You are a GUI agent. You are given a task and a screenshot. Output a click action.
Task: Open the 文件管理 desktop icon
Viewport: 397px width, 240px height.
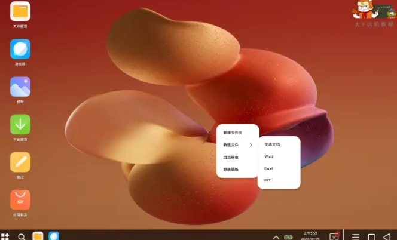[20, 11]
